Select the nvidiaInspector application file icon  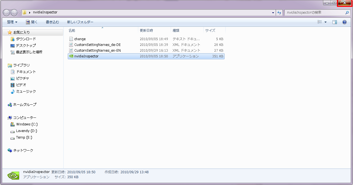click(71, 56)
